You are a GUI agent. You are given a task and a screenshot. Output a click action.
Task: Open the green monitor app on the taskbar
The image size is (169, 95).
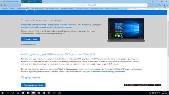pos(54,93)
